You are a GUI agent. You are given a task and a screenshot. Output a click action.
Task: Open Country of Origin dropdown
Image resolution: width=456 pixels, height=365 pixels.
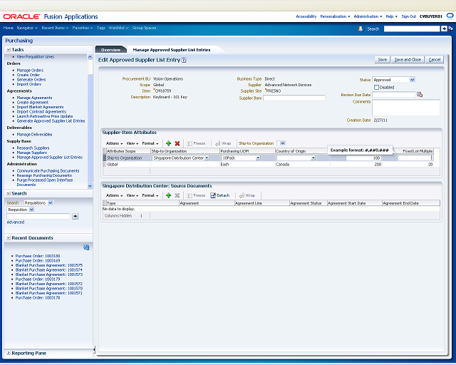click(313, 158)
